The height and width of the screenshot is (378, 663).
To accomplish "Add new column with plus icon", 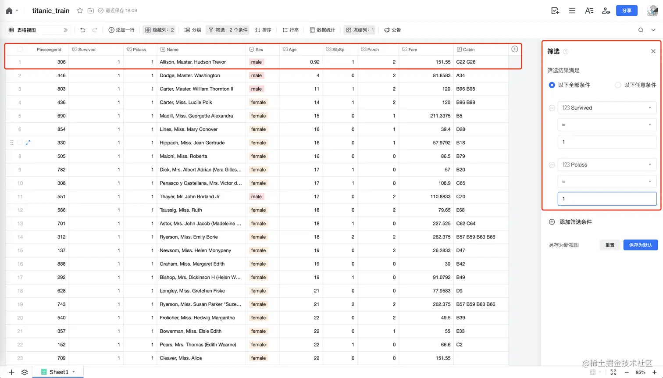I will pos(515,49).
